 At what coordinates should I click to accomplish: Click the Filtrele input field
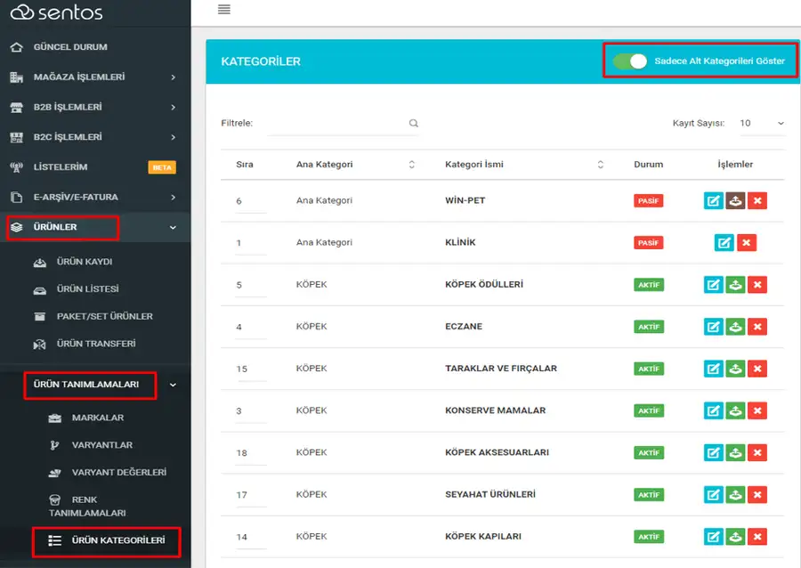coord(337,123)
